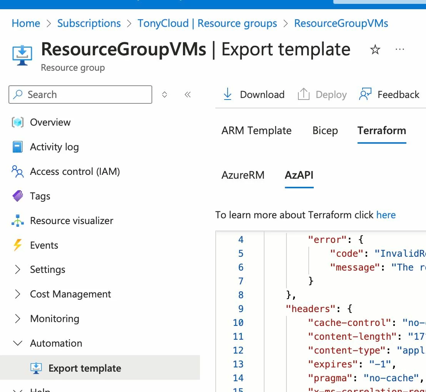The width and height of the screenshot is (426, 392).
Task: Click the Access control people icon
Action: pos(18,171)
